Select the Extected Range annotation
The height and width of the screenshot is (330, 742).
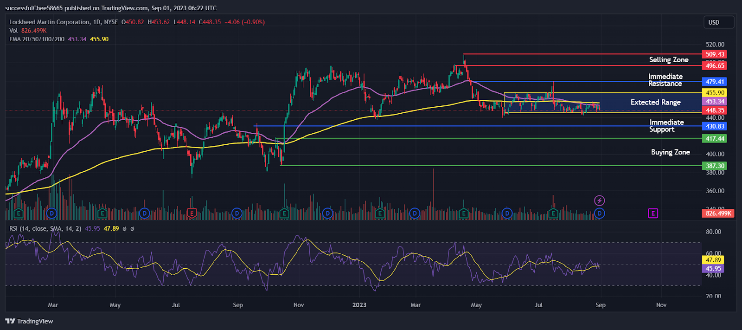click(x=656, y=103)
